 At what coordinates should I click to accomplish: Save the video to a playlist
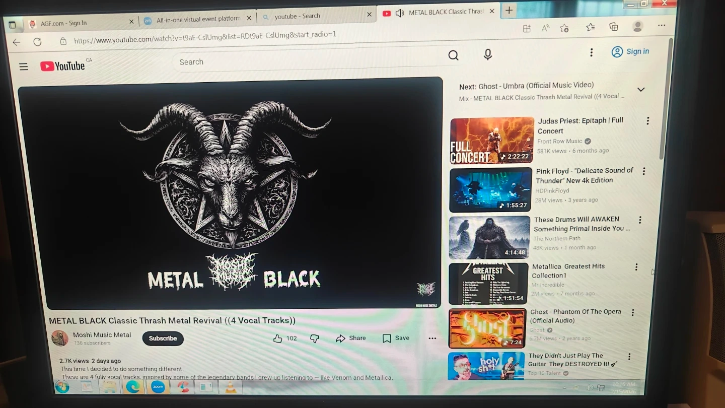[x=396, y=338]
